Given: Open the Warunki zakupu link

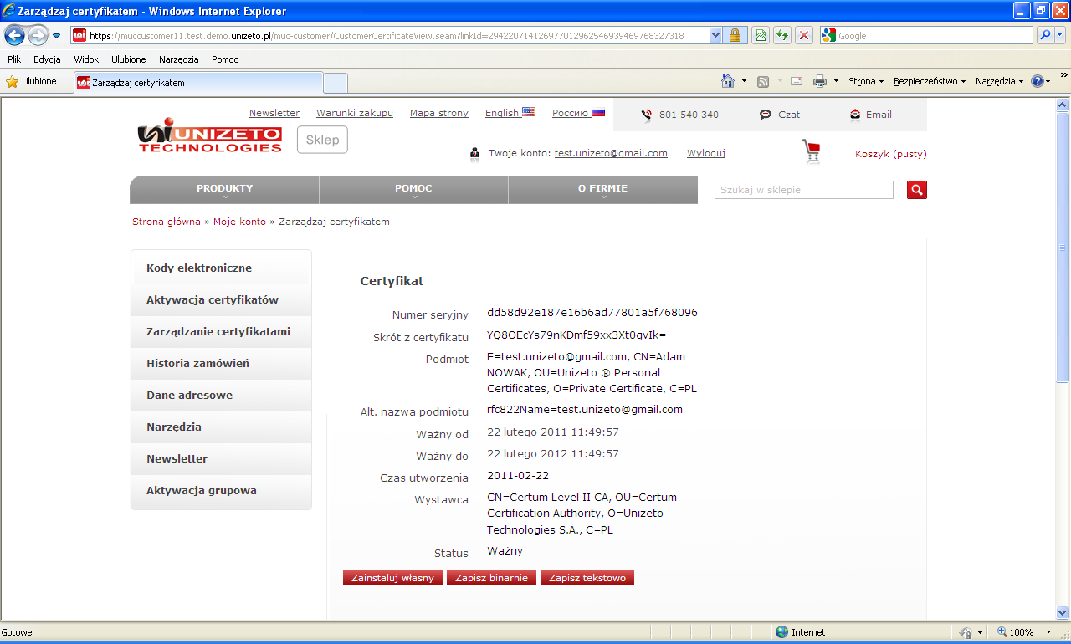Looking at the screenshot, I should tap(355, 113).
